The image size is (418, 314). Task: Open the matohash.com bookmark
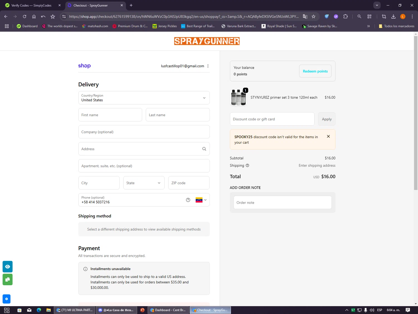pos(95,26)
